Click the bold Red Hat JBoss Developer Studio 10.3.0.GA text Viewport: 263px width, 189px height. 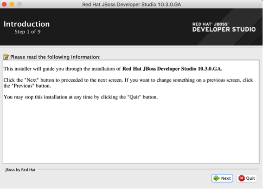click(172, 69)
